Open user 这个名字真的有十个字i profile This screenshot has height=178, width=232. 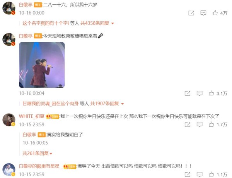coord(46,23)
